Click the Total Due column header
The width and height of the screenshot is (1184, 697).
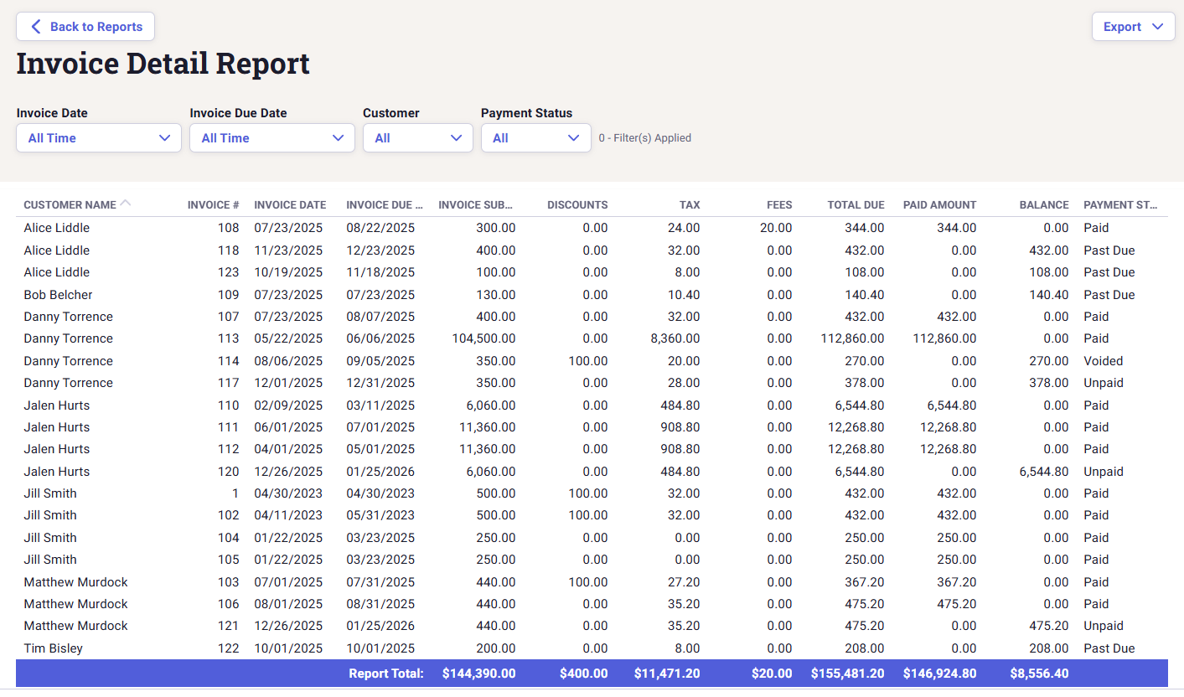click(x=856, y=205)
